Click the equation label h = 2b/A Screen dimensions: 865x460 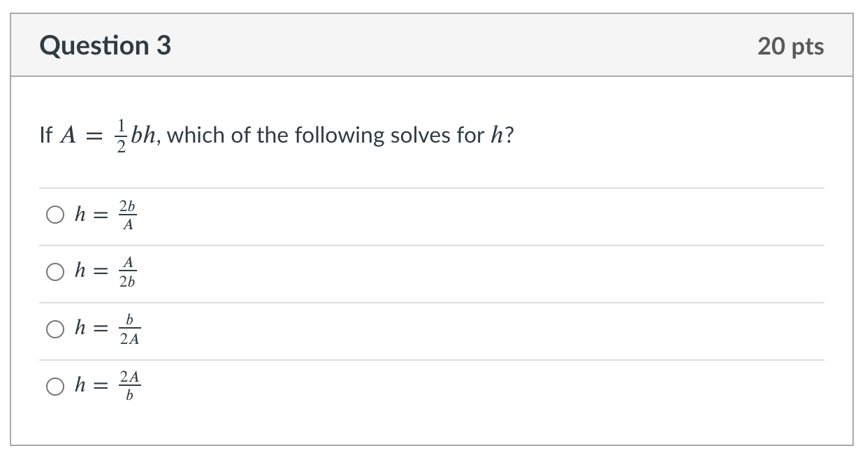pos(103,215)
